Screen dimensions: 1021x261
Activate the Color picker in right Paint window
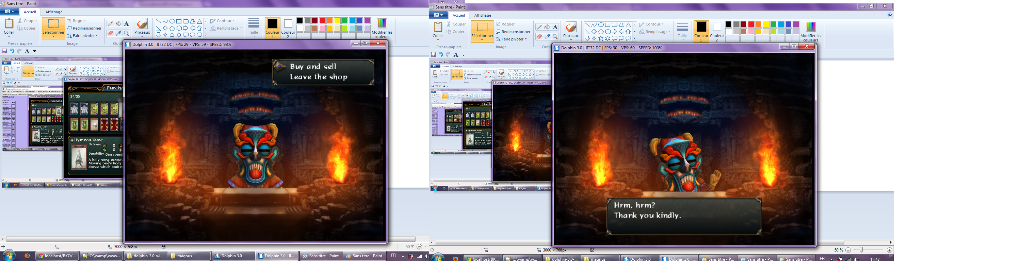pos(547,37)
